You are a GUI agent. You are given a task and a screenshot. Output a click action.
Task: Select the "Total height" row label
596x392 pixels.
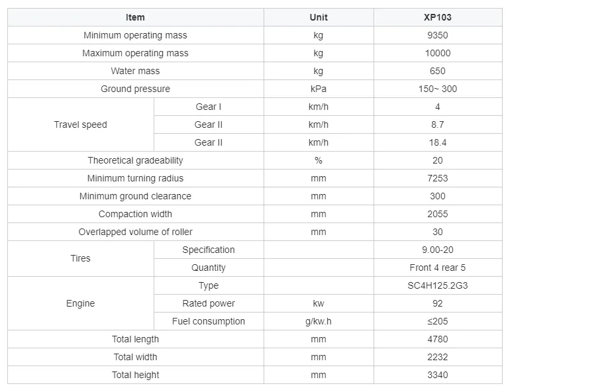(135, 375)
